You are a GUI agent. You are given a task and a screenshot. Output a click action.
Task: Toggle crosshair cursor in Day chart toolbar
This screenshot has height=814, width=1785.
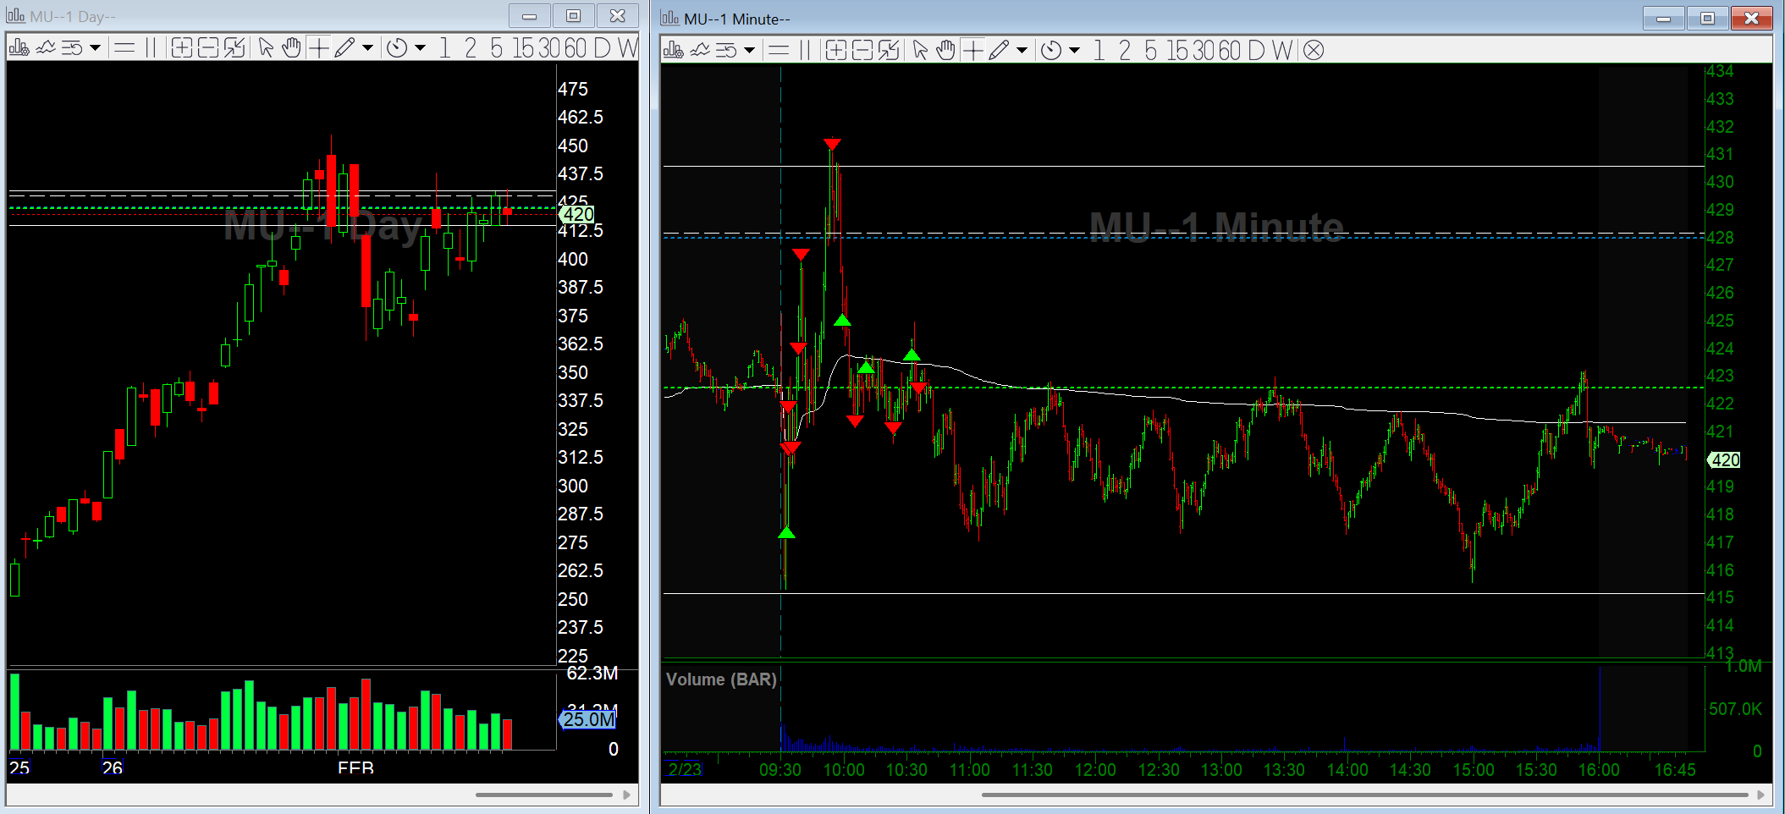pyautogui.click(x=318, y=48)
